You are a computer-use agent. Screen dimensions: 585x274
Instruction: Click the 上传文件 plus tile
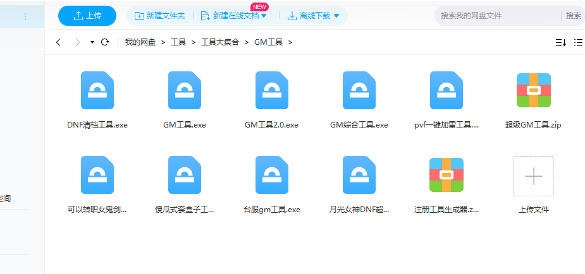[534, 176]
